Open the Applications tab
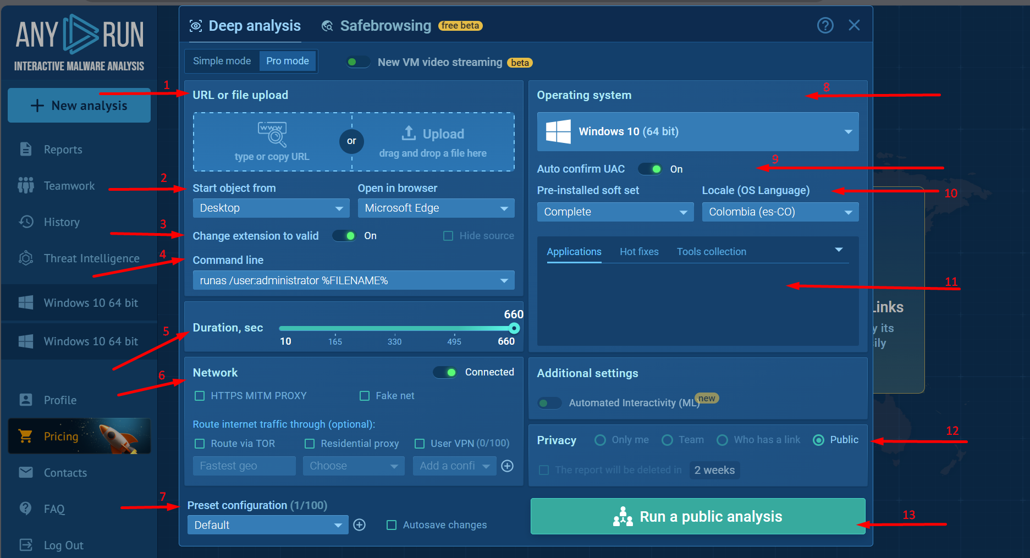This screenshot has height=558, width=1030. [x=574, y=252]
